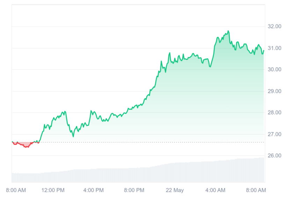Click the 31.00 price axis label
Viewport: 297px width, 198px height.
tap(274, 48)
